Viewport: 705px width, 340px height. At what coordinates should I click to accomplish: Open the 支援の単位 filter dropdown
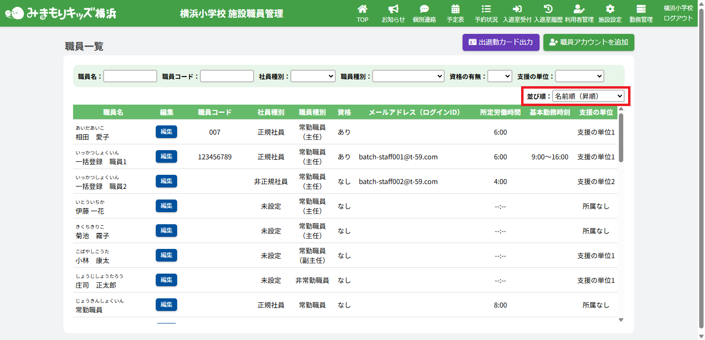[x=579, y=76]
